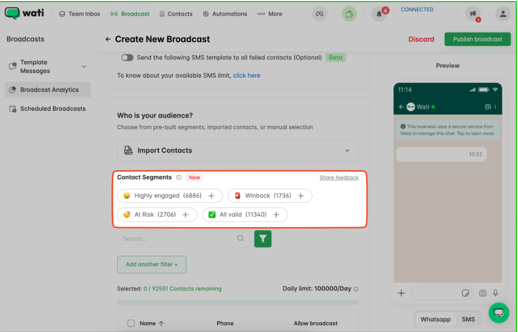This screenshot has width=518, height=332.
Task: Click info icon beside Contact Segments
Action: (179, 177)
